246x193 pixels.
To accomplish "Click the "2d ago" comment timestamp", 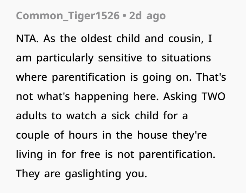I will tap(147, 16).
